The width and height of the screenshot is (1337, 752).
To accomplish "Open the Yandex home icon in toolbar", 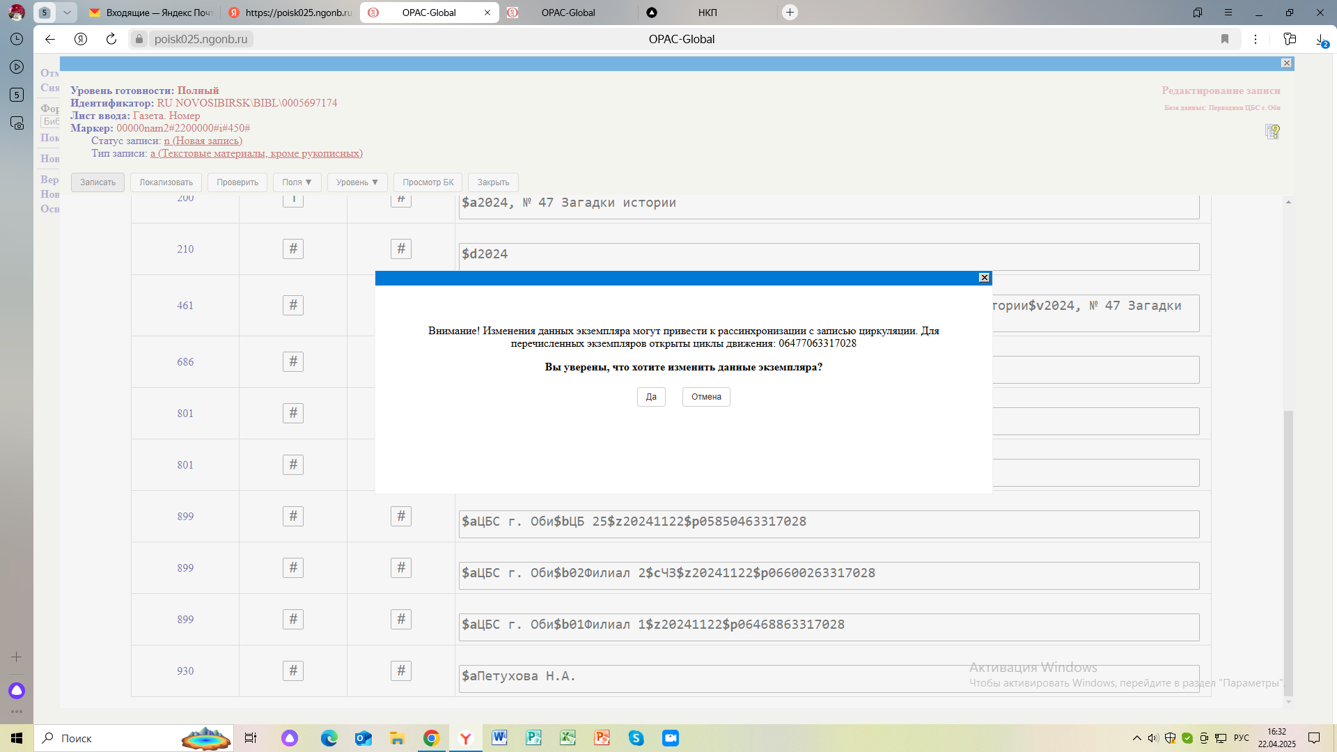I will coord(81,39).
